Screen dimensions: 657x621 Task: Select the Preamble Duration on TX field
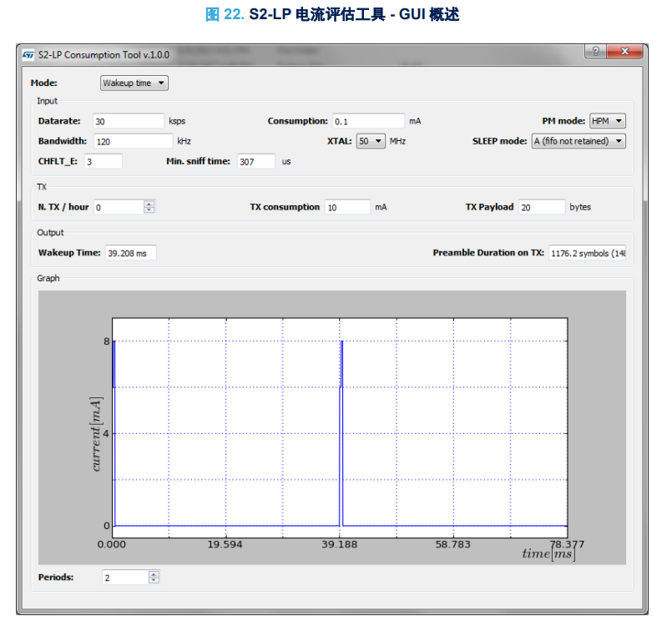[x=587, y=253]
